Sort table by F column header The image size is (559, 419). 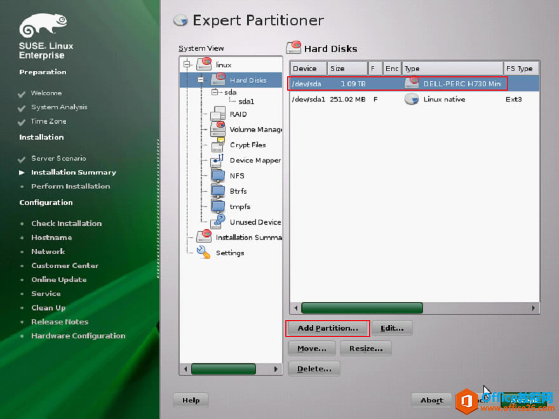pyautogui.click(x=375, y=68)
